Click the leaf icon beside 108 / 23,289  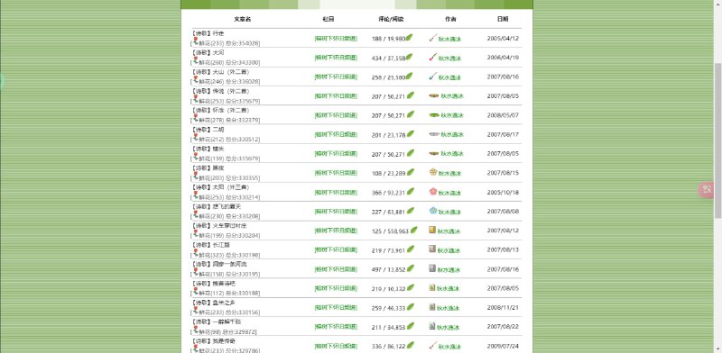tap(411, 172)
